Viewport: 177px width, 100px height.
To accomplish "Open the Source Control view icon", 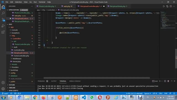I will pos(3,20).
